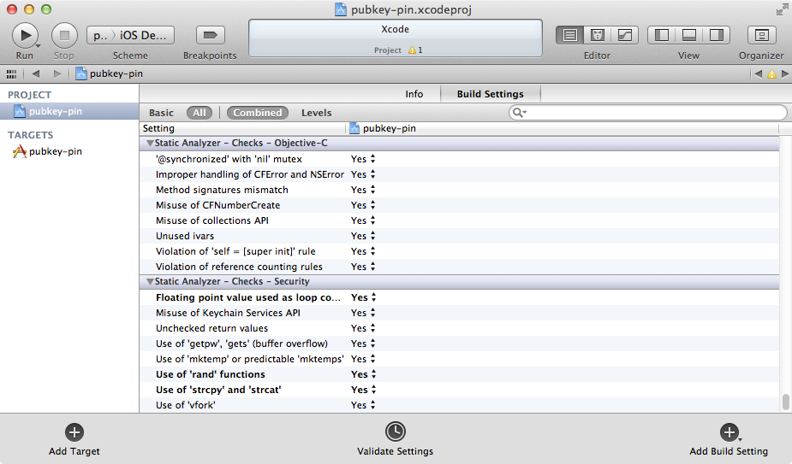Change value for Use of 'strcpy' and 'strcat'
Image resolution: width=792 pixels, height=464 pixels.
pos(364,390)
